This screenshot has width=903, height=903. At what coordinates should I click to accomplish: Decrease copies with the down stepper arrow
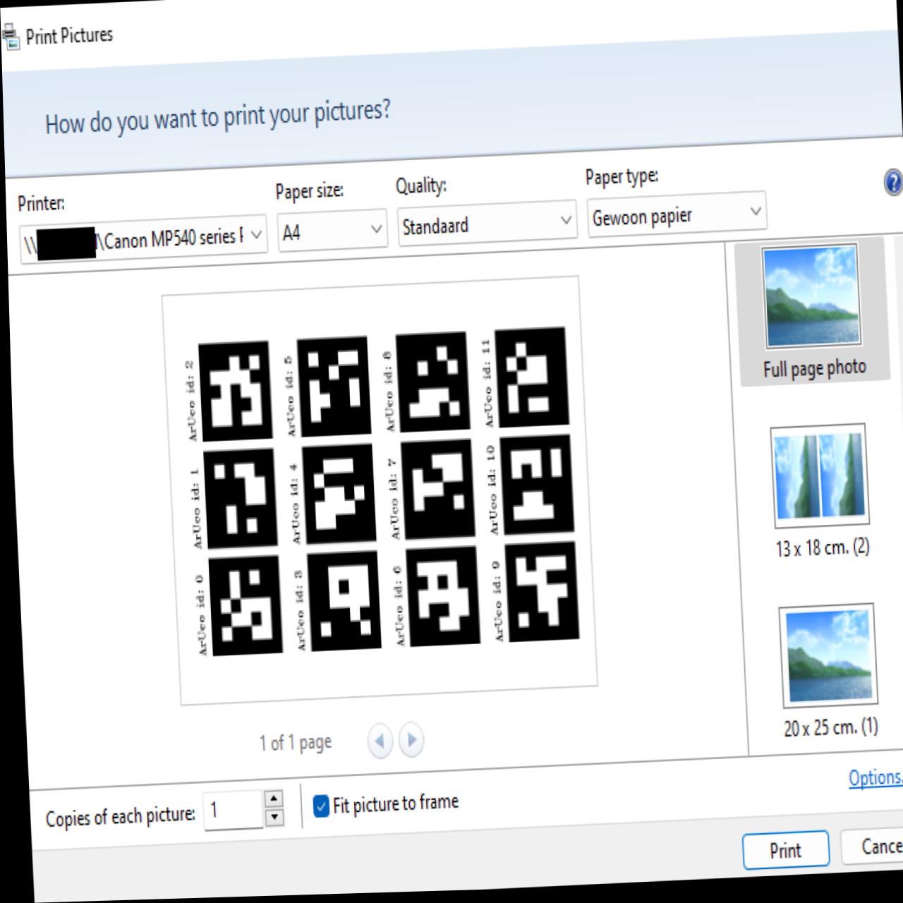pos(274,818)
